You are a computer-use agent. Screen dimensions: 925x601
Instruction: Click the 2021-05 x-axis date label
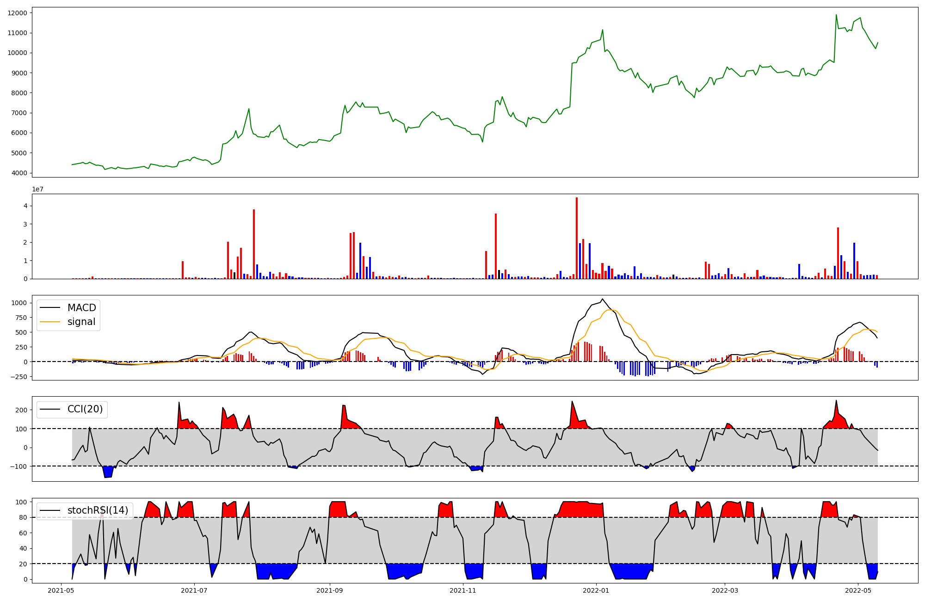pyautogui.click(x=61, y=590)
